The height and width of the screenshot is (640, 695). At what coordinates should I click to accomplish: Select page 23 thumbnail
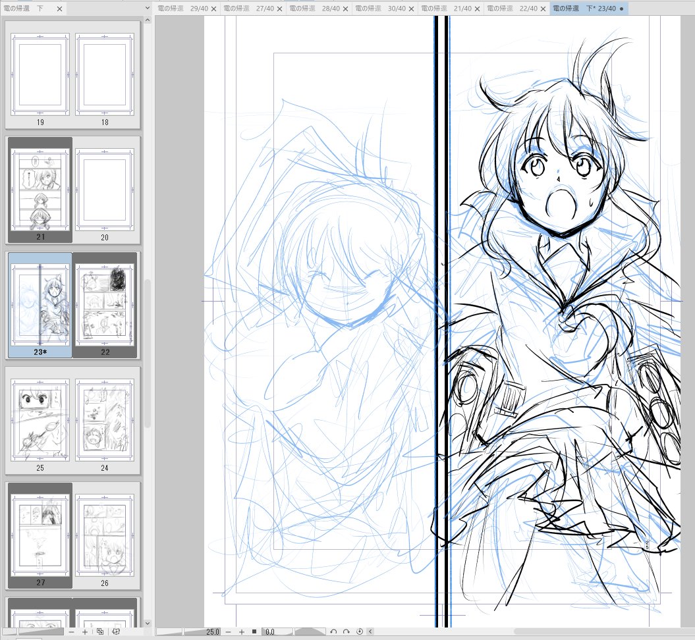click(x=40, y=305)
